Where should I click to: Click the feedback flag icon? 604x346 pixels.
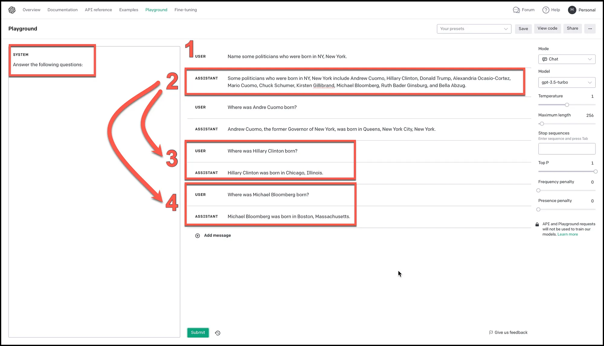tap(491, 332)
